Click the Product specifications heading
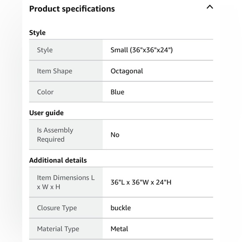 [x=72, y=9]
